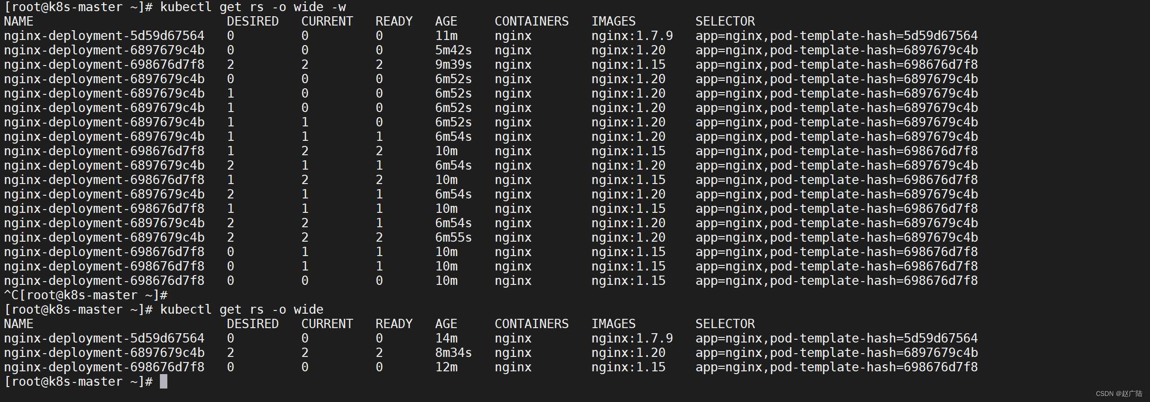
Task: Click the IMAGES header under the second command
Action: point(614,324)
